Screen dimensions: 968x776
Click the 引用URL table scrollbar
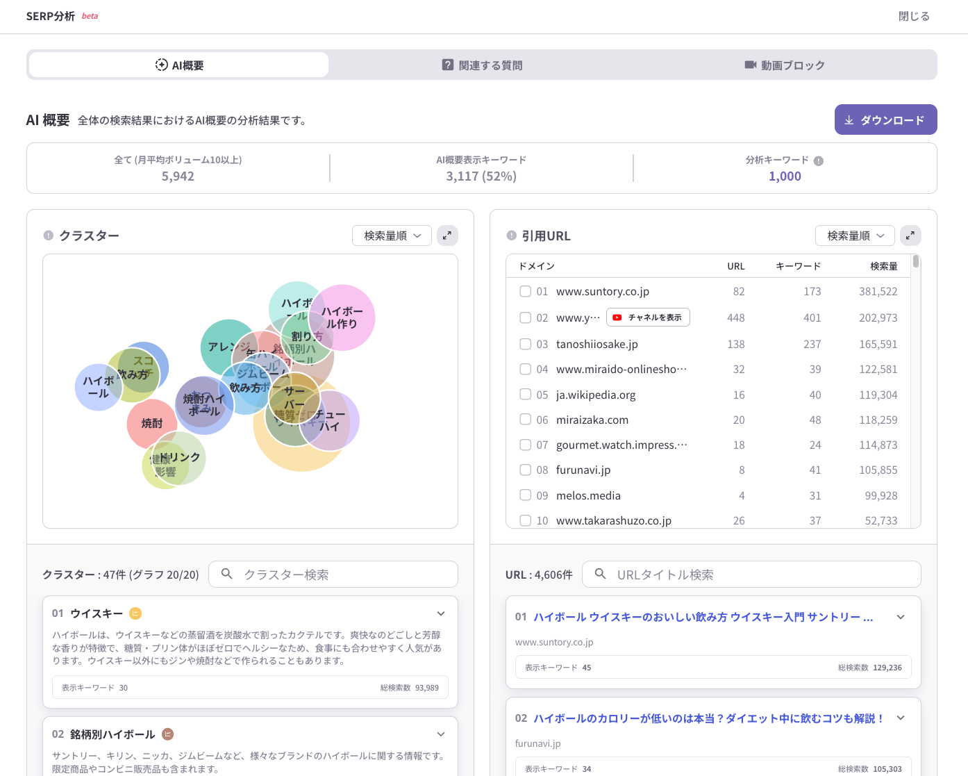916,261
